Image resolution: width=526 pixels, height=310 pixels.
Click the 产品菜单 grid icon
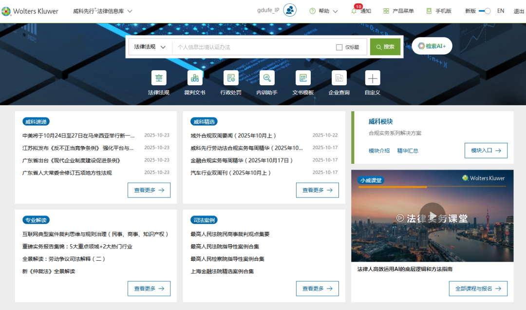click(x=386, y=11)
